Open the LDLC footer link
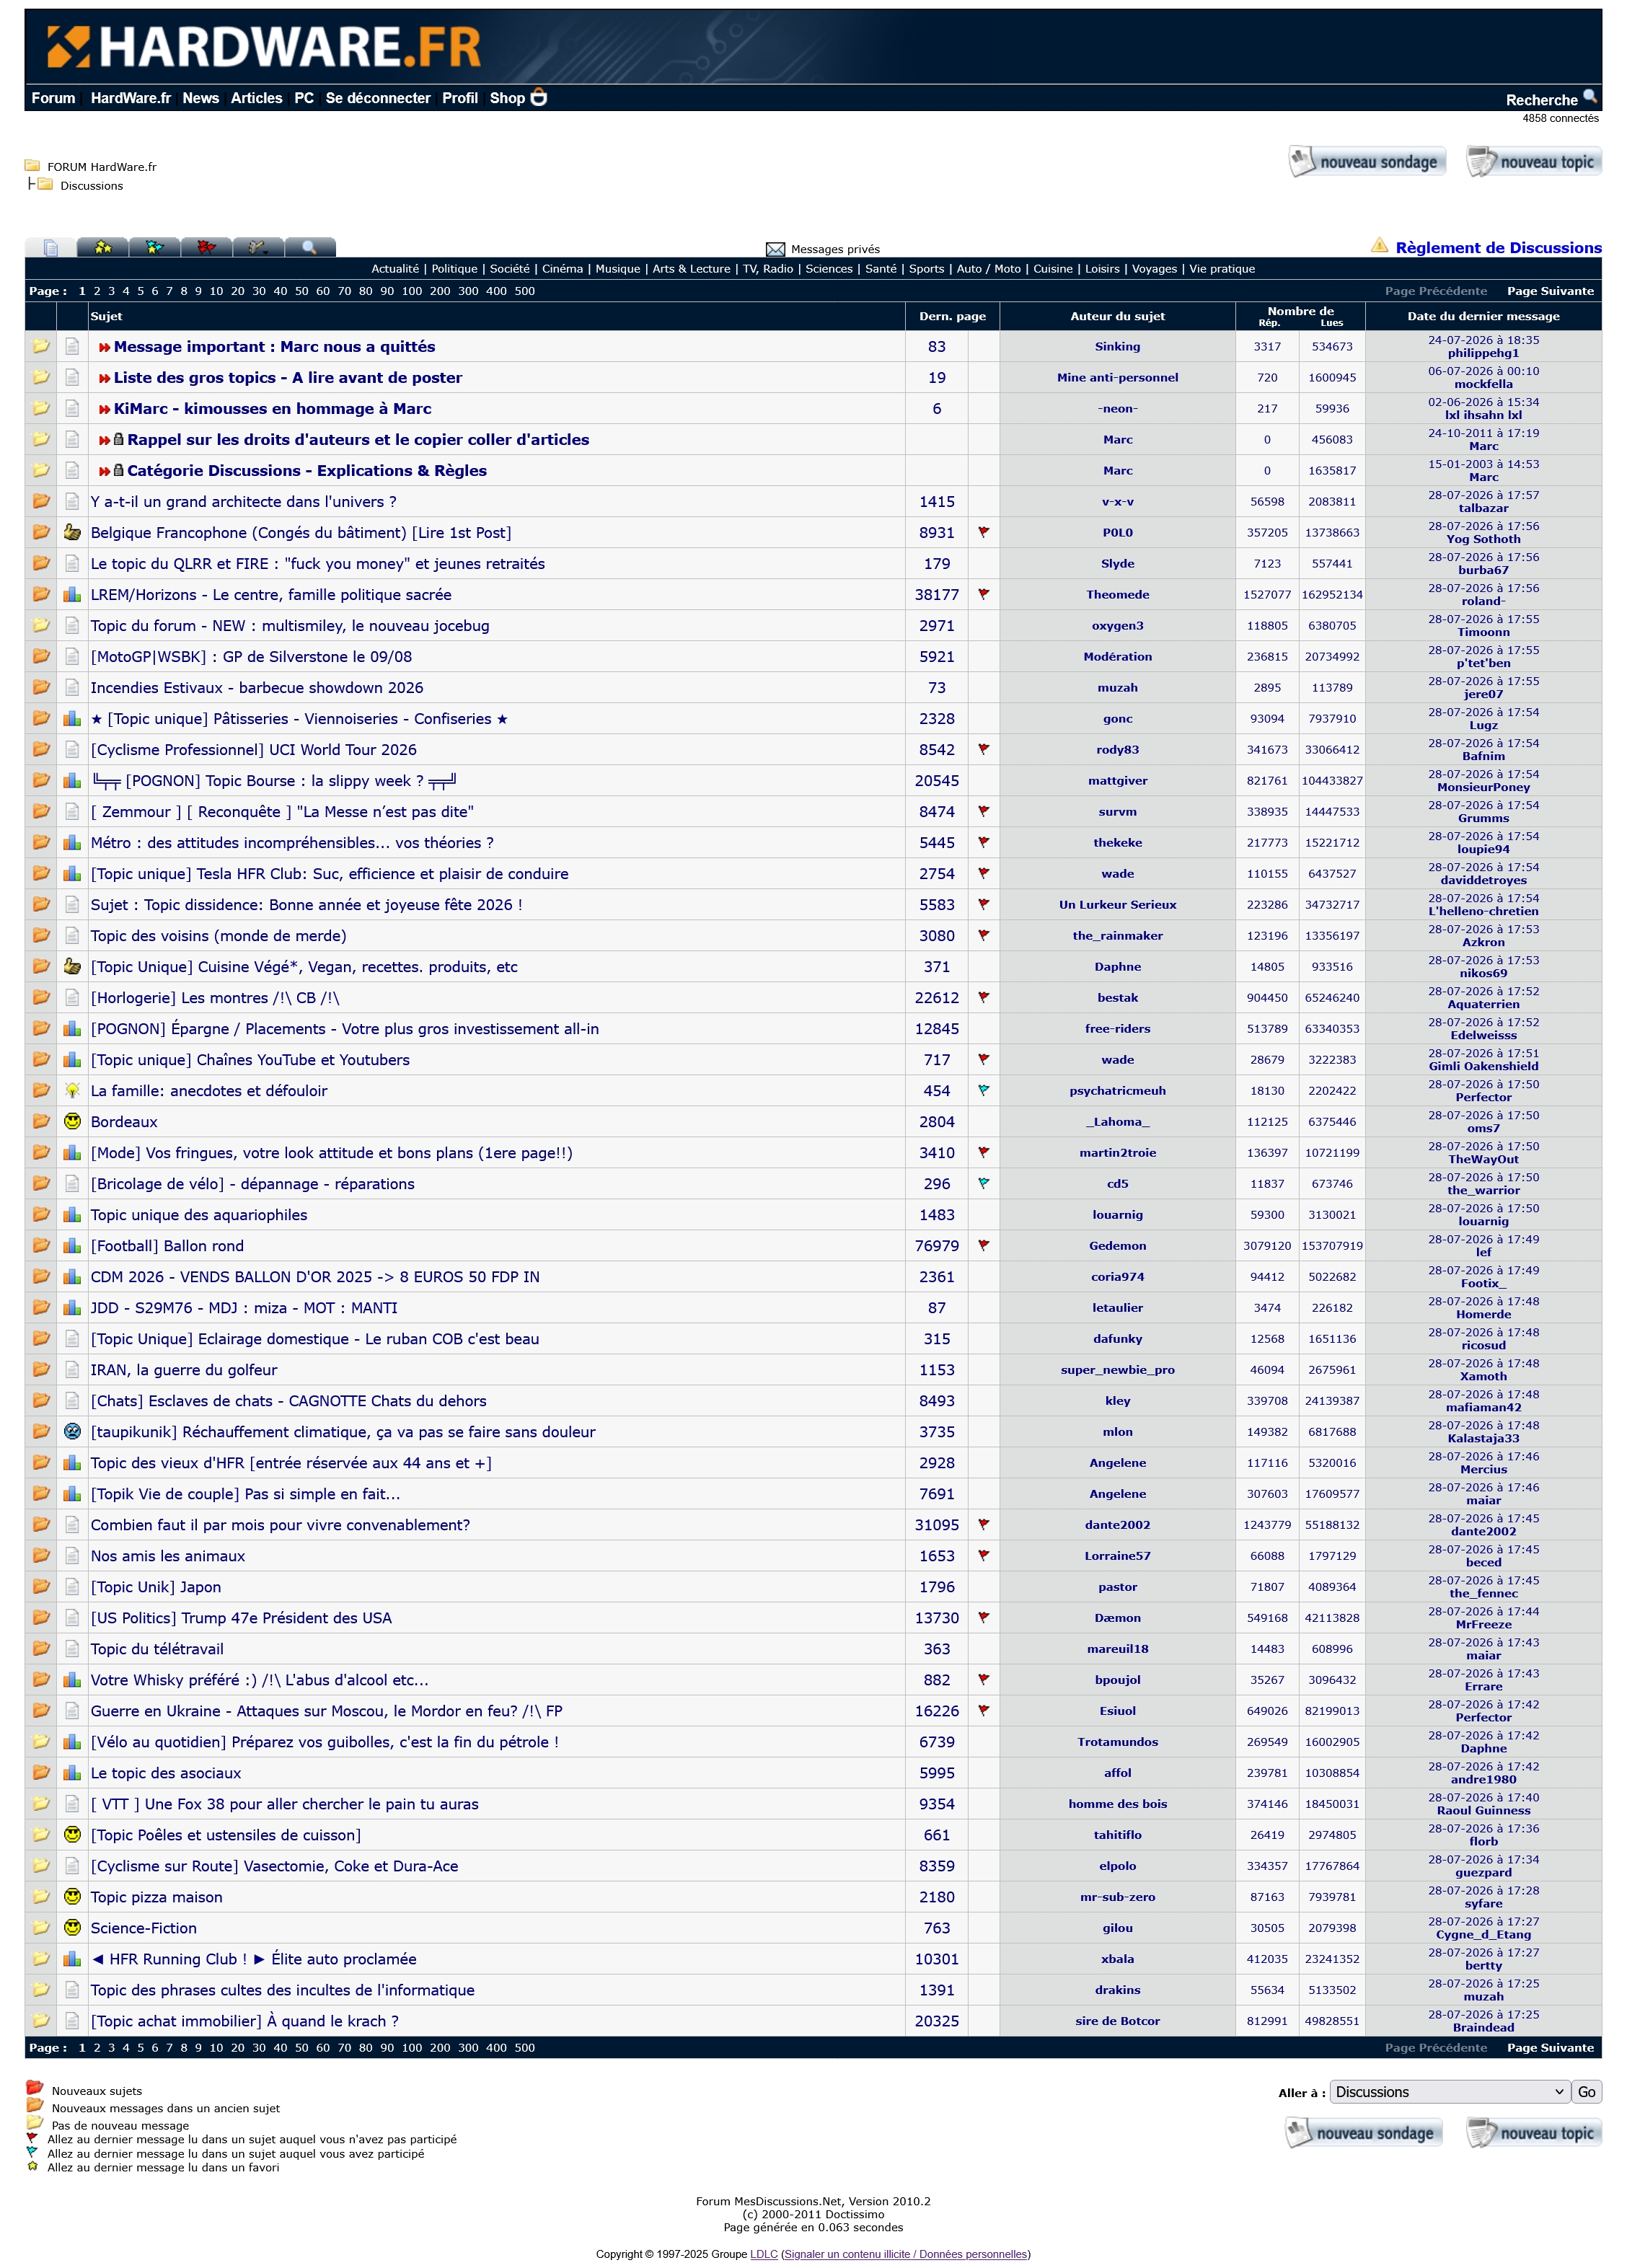1627x2268 pixels. [x=764, y=2253]
